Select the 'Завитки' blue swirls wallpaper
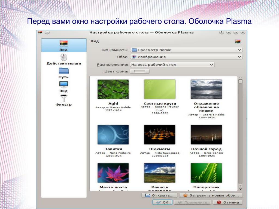Image resolution: width=279 pixels, height=209 pixels. click(x=113, y=135)
